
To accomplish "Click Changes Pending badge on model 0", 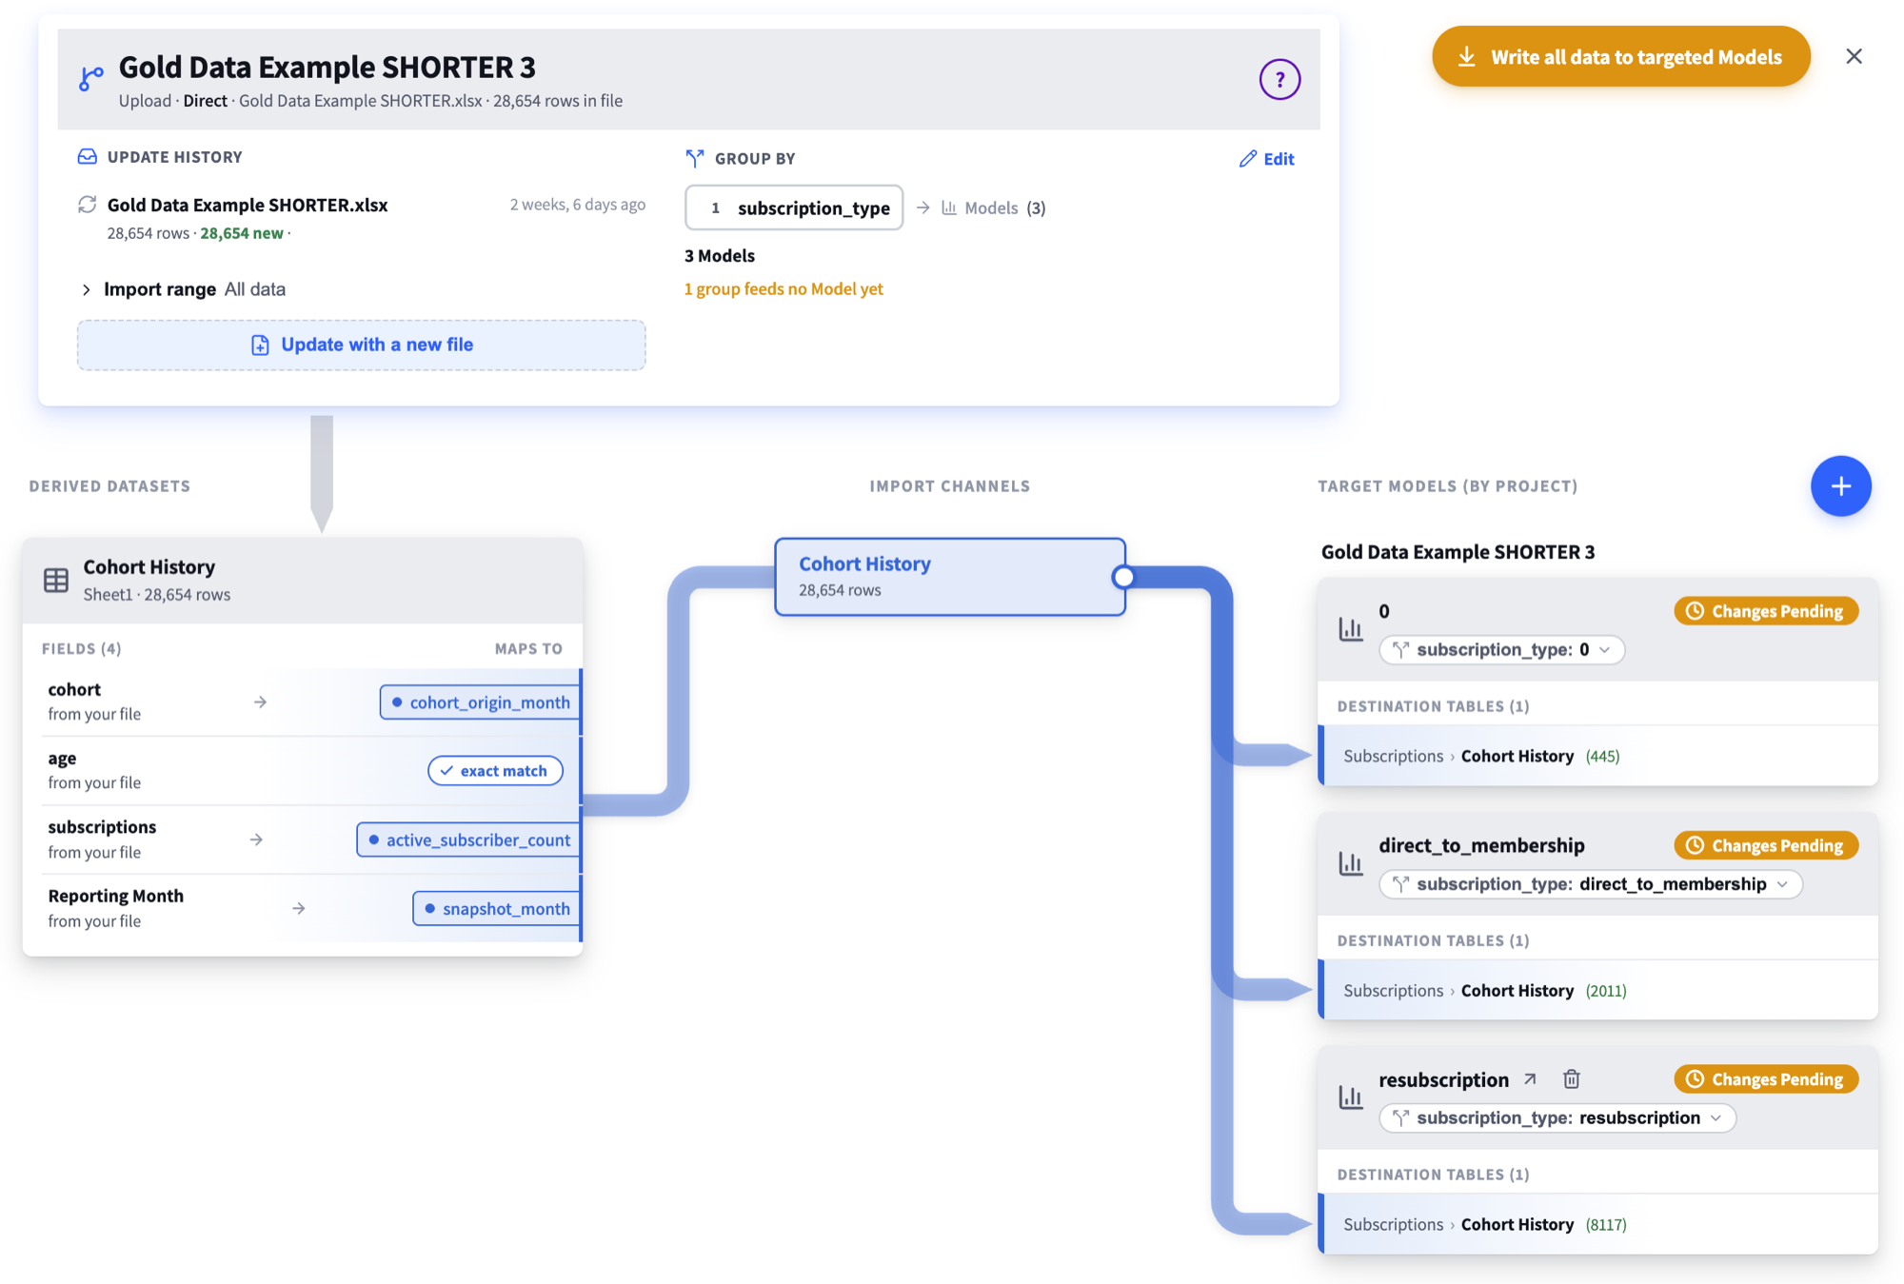I will (x=1766, y=611).
